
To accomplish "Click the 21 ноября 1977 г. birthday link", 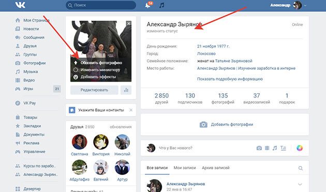I will point(213,46).
